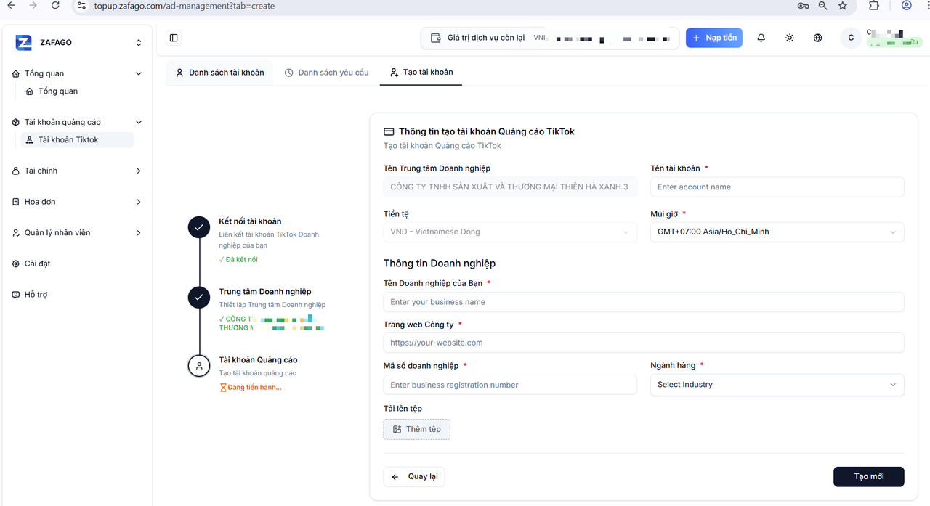Image resolution: width=930 pixels, height=506 pixels.
Task: Focus Tên Doanh nghiệp của Bạn field
Action: point(644,302)
